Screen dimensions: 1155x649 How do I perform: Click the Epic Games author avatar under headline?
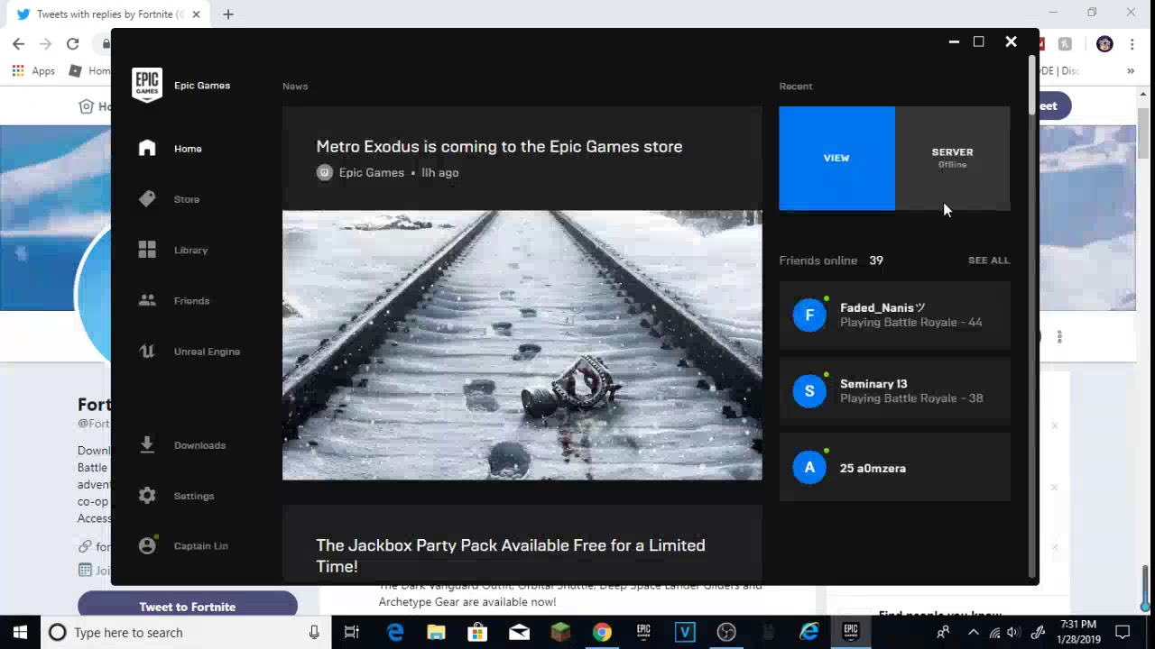pos(325,173)
